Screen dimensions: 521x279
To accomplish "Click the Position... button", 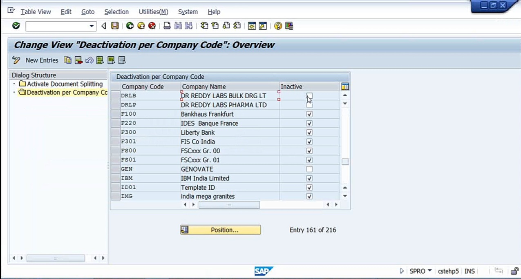I will click(x=220, y=230).
